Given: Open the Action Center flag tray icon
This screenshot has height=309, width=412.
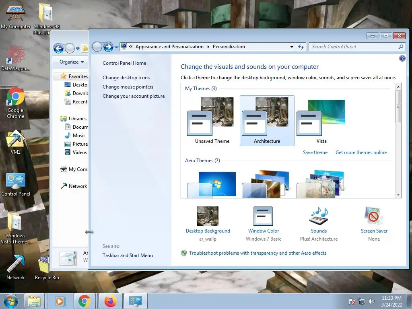Looking at the screenshot, I should [x=352, y=301].
